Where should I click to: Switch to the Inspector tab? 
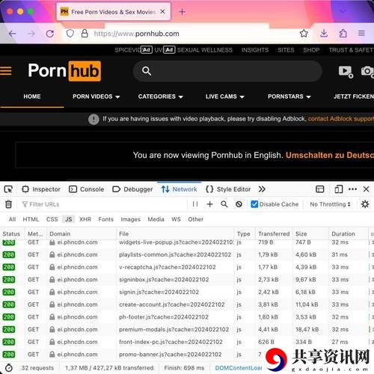pyautogui.click(x=41, y=189)
